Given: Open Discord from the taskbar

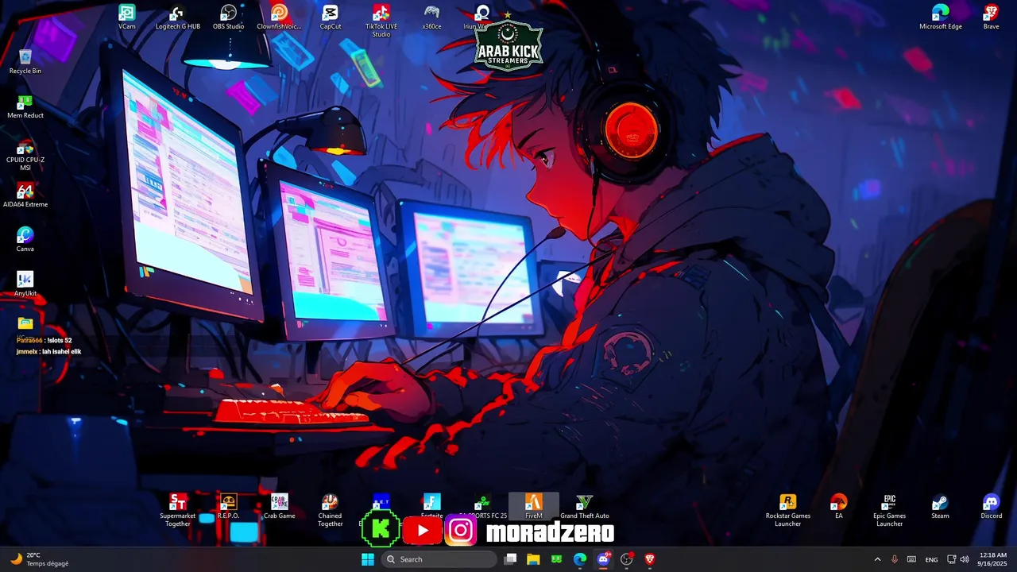Looking at the screenshot, I should 603,559.
